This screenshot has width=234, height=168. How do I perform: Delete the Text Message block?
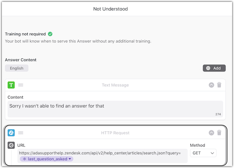(219, 85)
